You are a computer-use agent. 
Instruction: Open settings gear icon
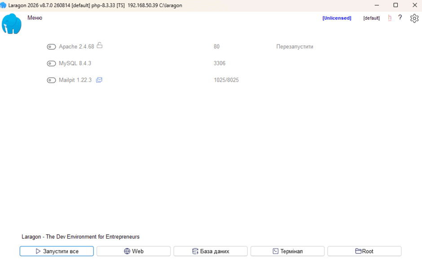pyautogui.click(x=414, y=18)
